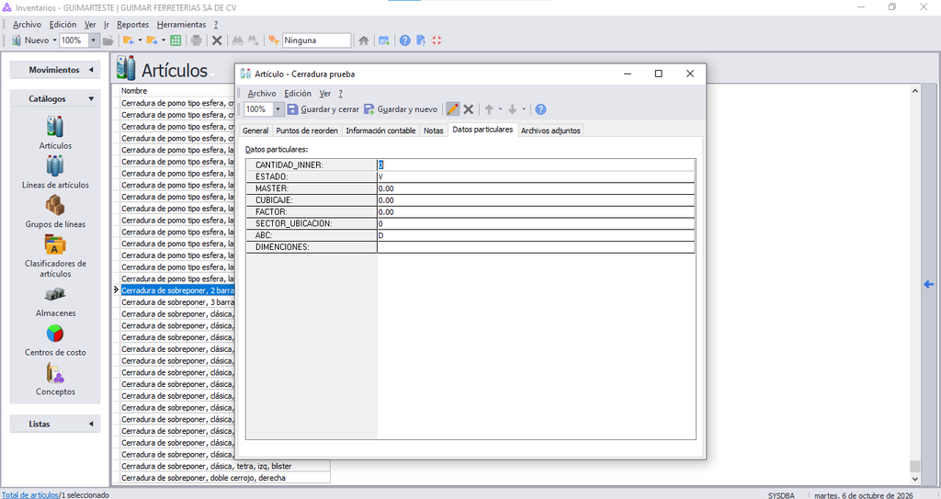The width and height of the screenshot is (941, 499).
Task: Click the blue help question icon in main toolbar
Action: pyautogui.click(x=405, y=40)
